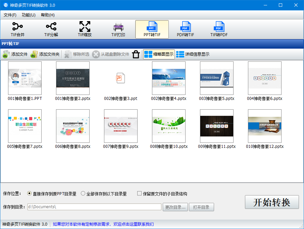Select thumbnail 010神奇像素12.pptx

(x=265, y=126)
